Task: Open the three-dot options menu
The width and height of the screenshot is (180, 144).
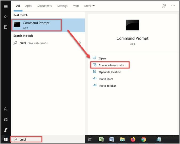Action: tap(173, 6)
